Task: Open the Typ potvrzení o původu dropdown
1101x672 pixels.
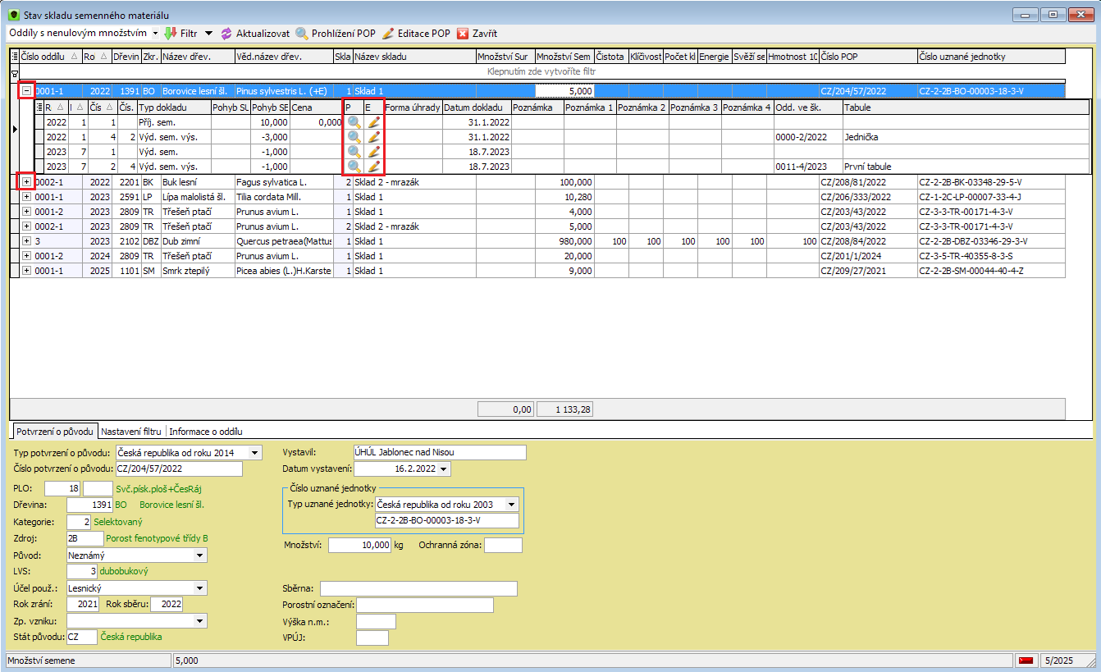Action: coord(255,452)
